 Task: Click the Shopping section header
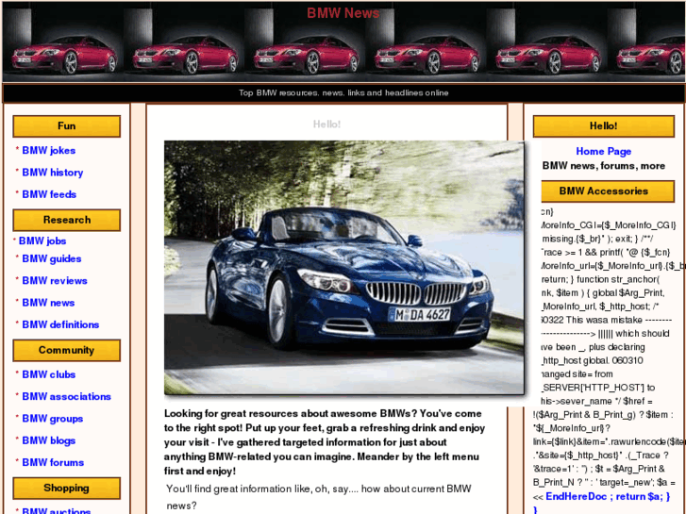tap(66, 488)
